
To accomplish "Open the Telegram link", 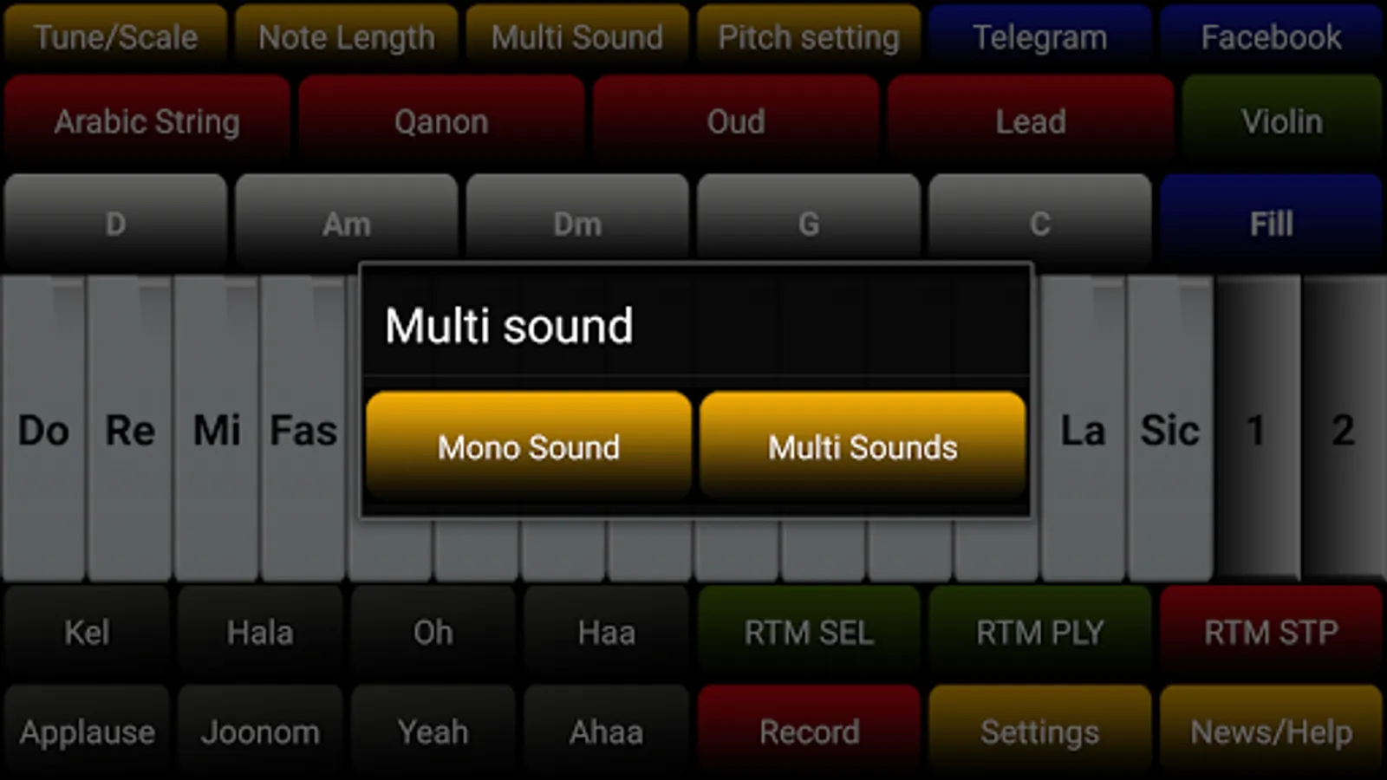I will click(1040, 37).
